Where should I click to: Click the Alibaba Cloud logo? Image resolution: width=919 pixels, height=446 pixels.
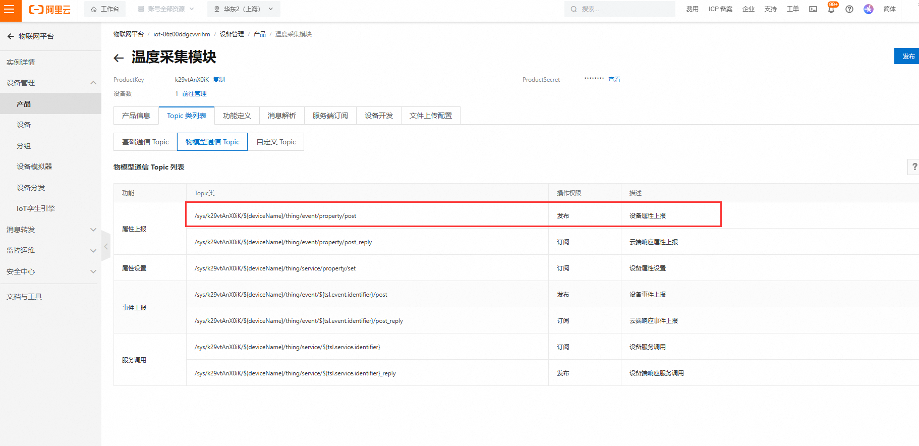tap(49, 10)
